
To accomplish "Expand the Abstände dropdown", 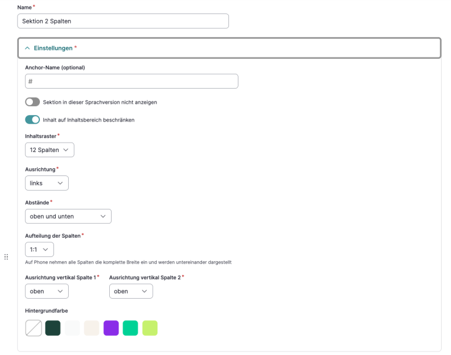I will (x=68, y=217).
